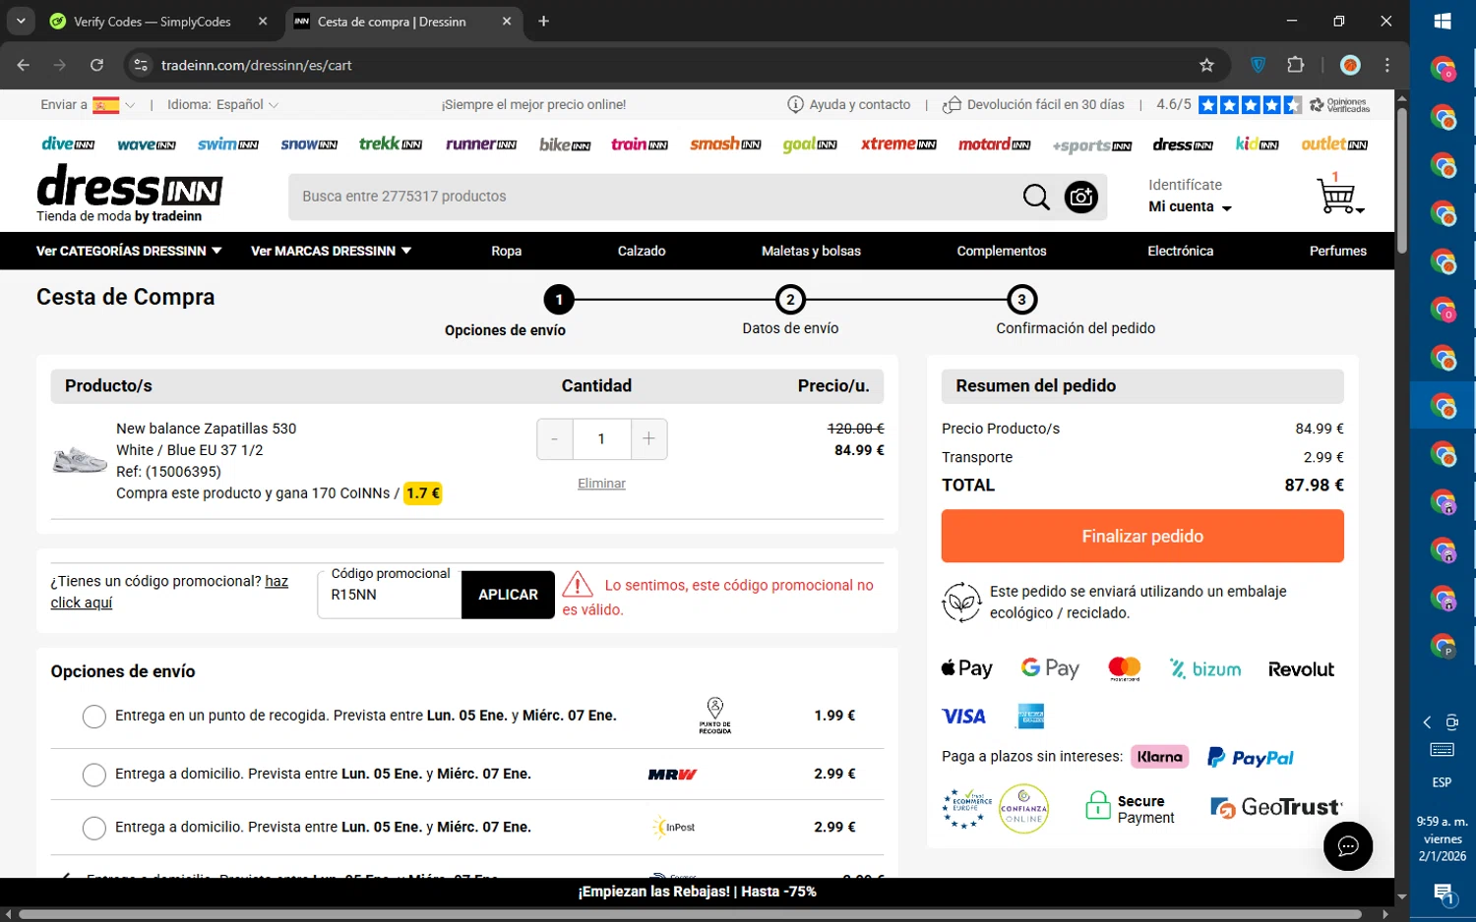This screenshot has height=922, width=1476.
Task: Click the horizontal scrollbar at bottom
Action: 689,914
